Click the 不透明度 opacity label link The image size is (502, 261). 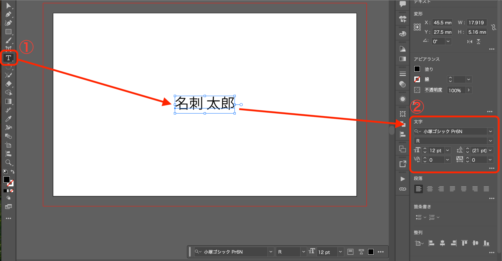click(433, 90)
